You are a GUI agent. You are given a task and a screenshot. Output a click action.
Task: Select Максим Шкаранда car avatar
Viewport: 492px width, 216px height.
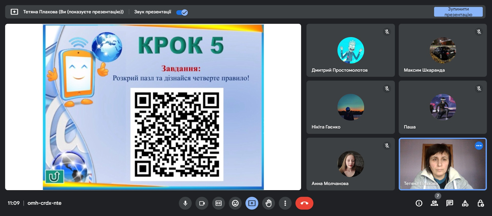443,50
